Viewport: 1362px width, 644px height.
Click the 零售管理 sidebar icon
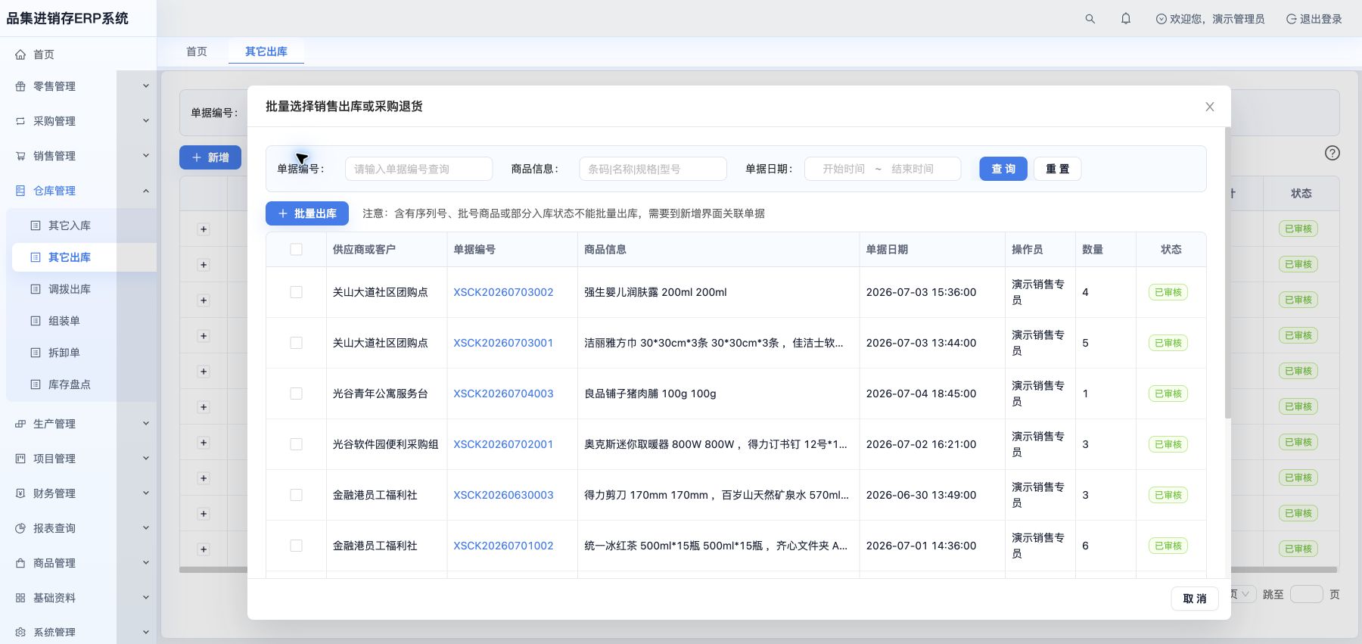[x=20, y=86]
